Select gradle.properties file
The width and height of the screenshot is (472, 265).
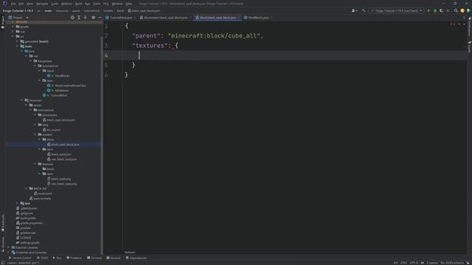31,223
